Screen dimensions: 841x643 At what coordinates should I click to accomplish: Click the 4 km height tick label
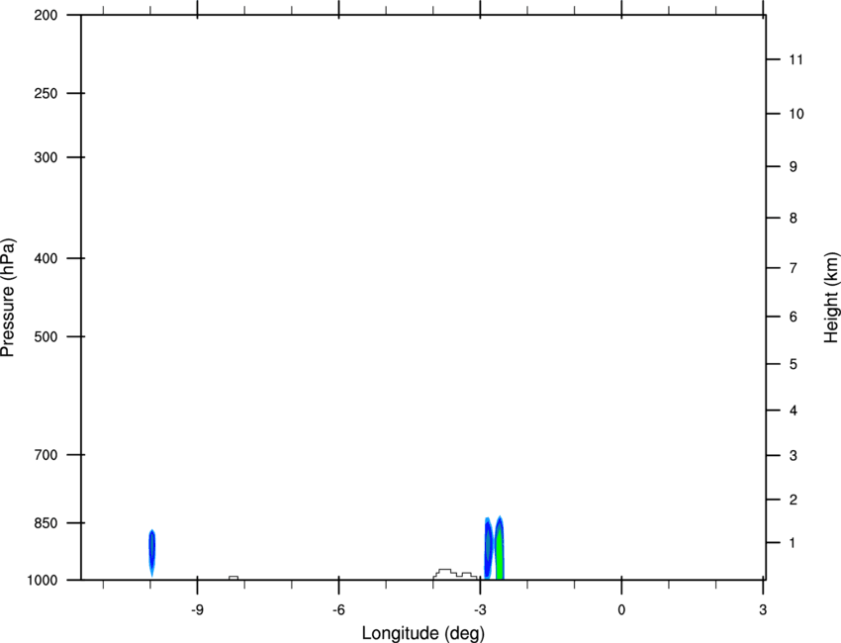tap(794, 411)
